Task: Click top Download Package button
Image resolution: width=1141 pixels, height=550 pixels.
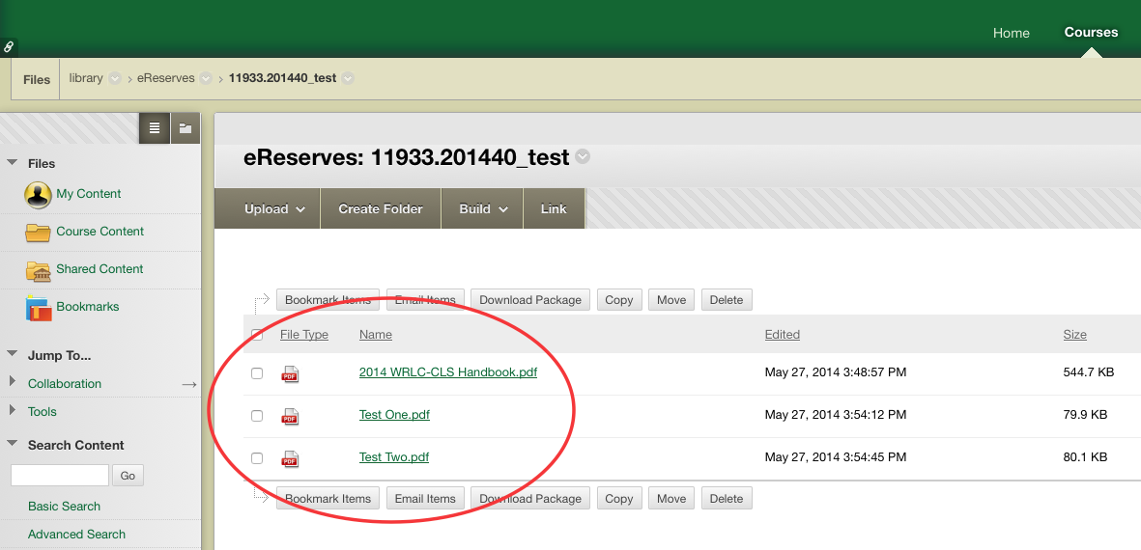Action: [530, 299]
